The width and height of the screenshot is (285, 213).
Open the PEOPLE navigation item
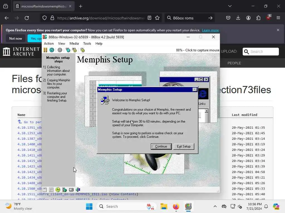pos(234,63)
